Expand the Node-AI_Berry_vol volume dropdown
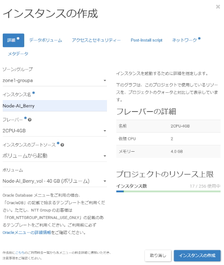 coord(55,181)
